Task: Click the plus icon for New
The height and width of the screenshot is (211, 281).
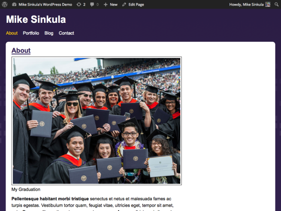Action: coord(106,4)
